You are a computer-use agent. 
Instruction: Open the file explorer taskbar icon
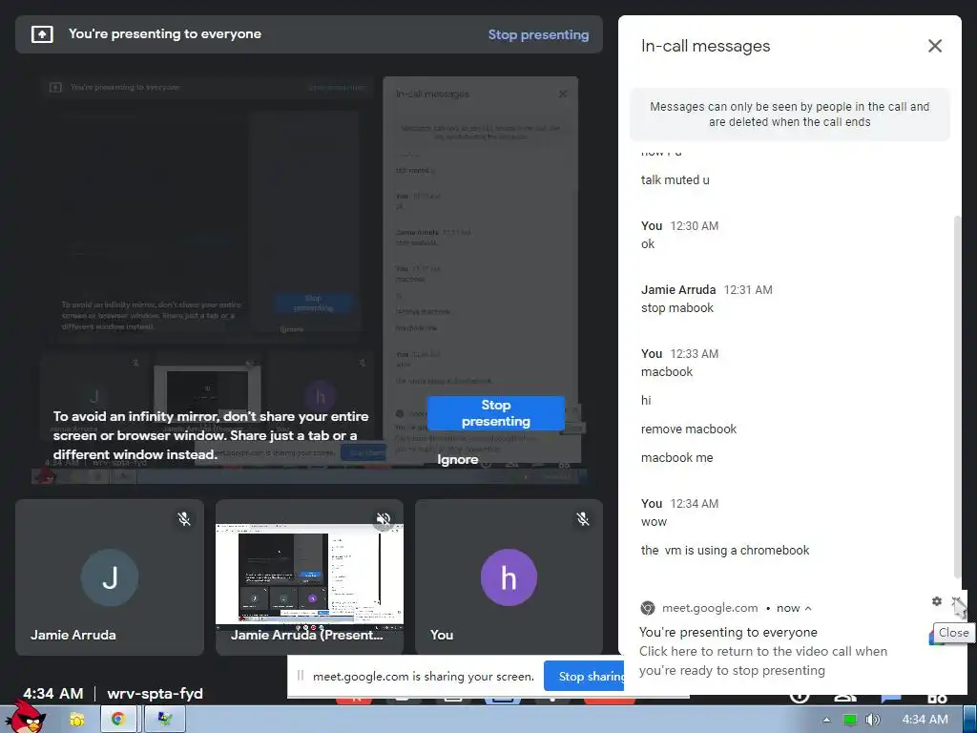coord(77,720)
